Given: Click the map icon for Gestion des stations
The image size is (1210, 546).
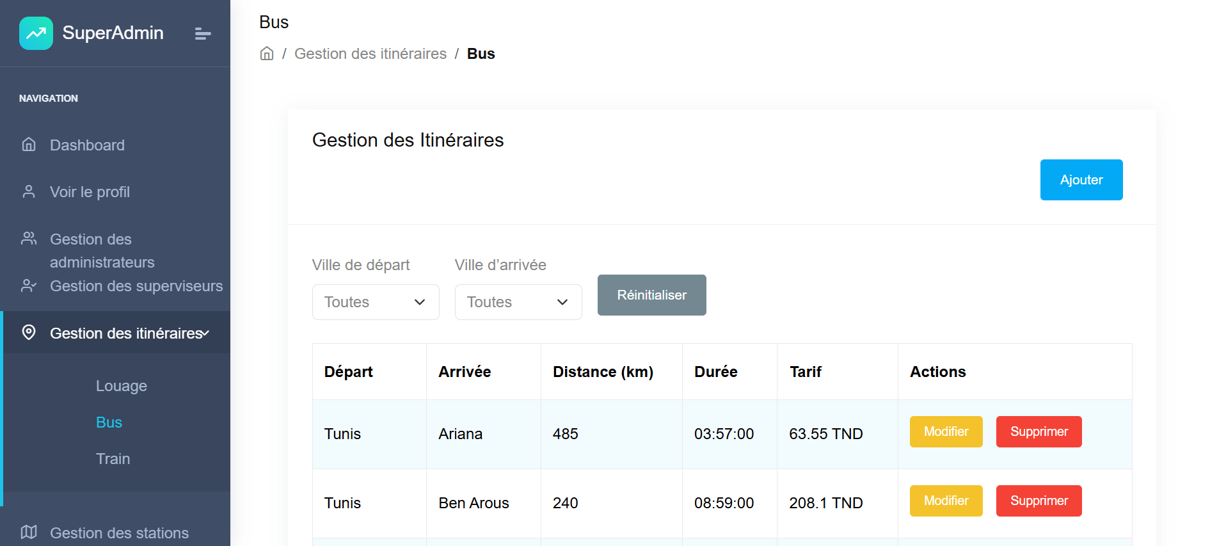Looking at the screenshot, I should [x=29, y=532].
